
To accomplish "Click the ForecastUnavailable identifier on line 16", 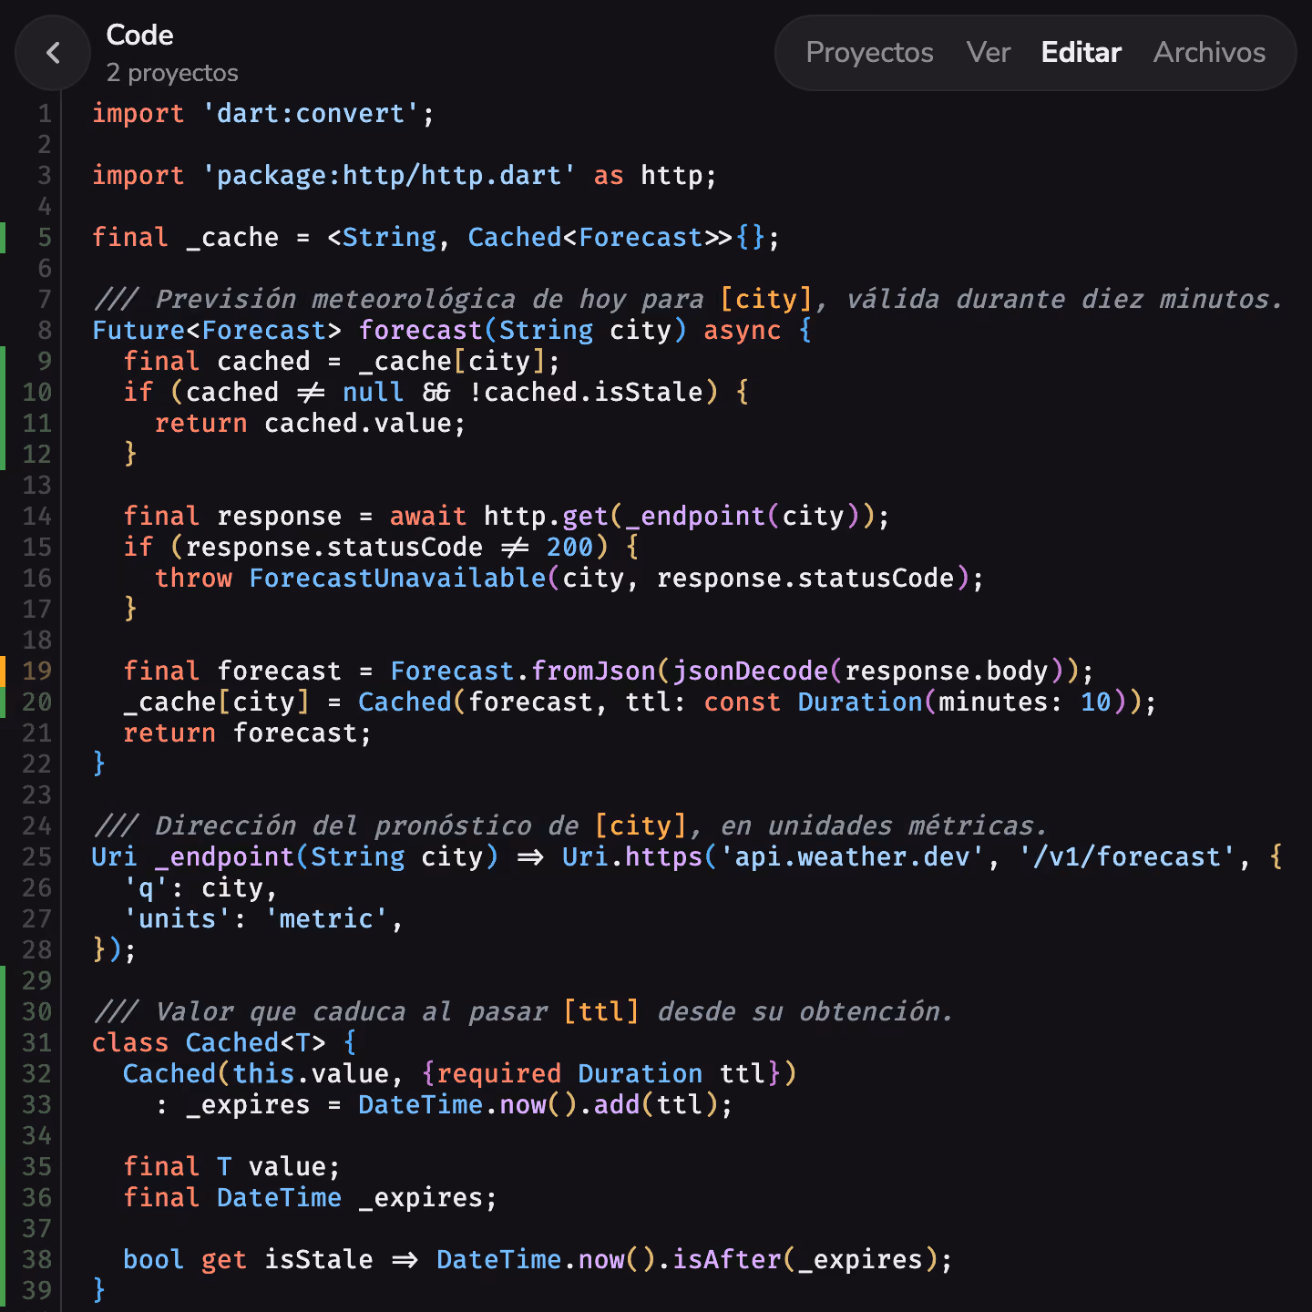I will [x=397, y=578].
